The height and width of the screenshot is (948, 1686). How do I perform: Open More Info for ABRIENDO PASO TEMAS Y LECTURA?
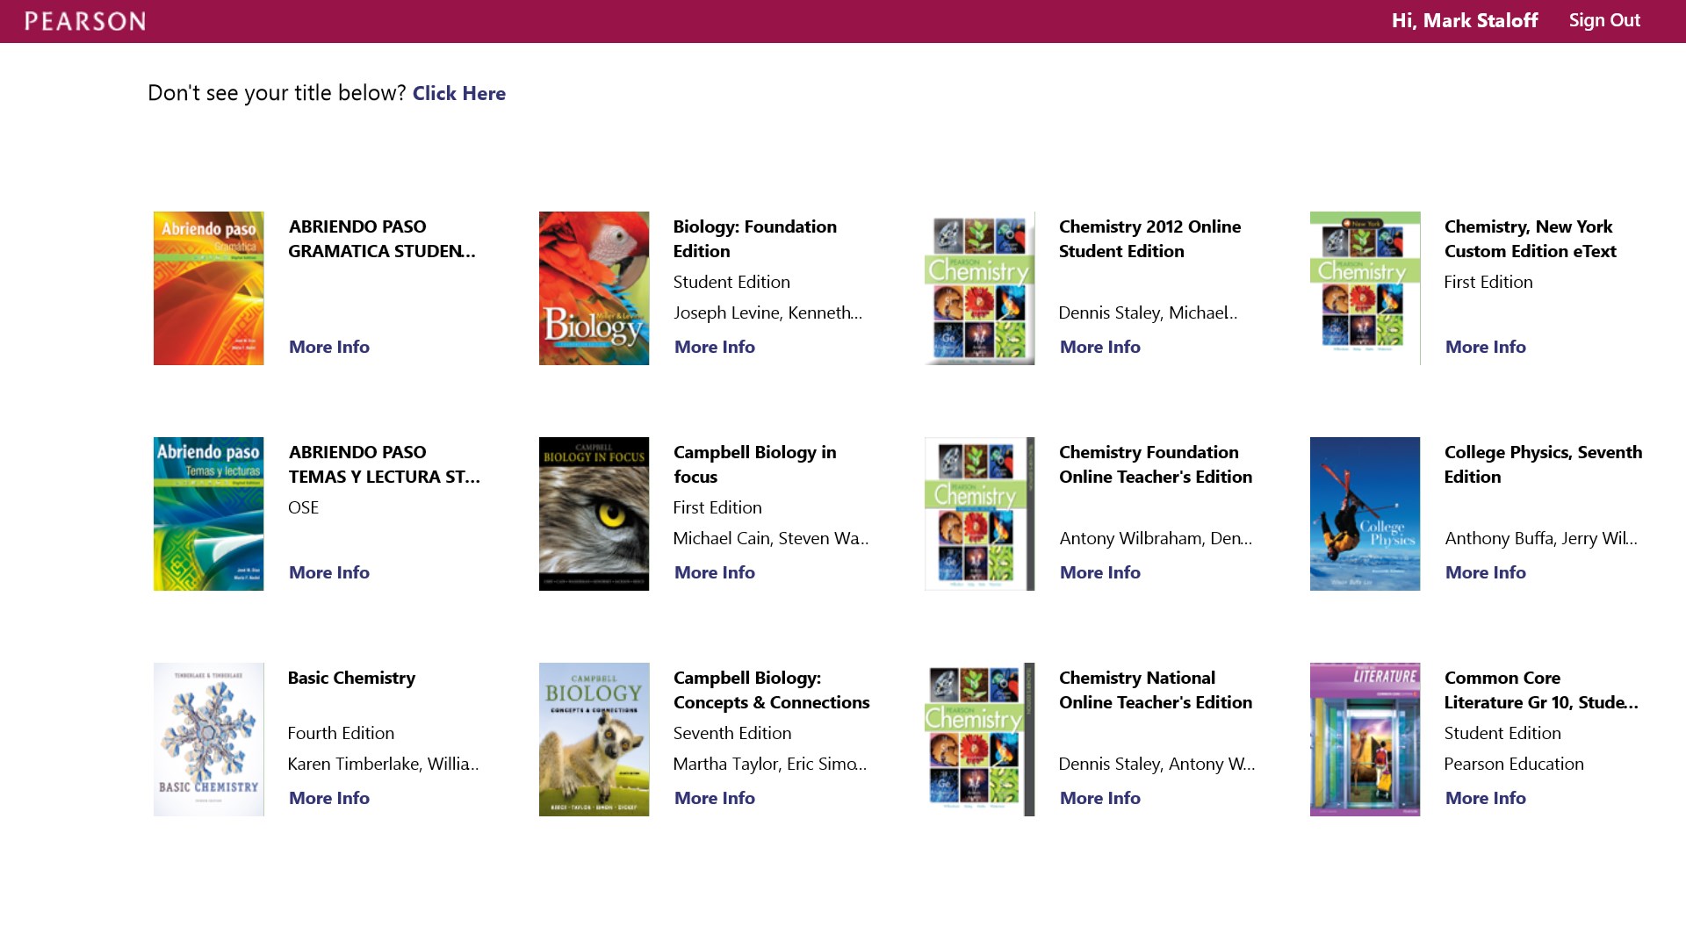click(x=328, y=572)
